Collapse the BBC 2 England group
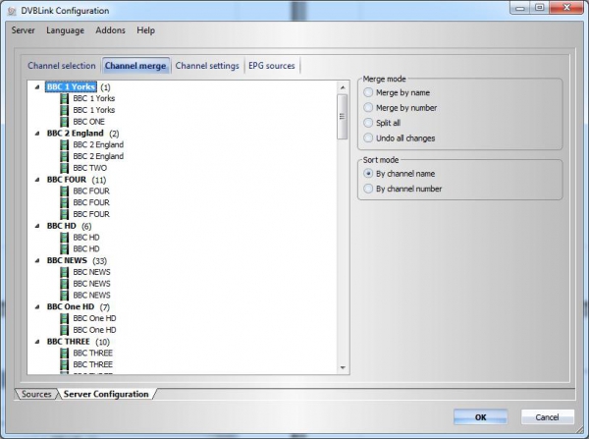Screen dimensions: 589x439 point(37,134)
